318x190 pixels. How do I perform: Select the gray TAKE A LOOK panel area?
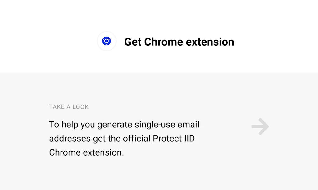point(159,130)
